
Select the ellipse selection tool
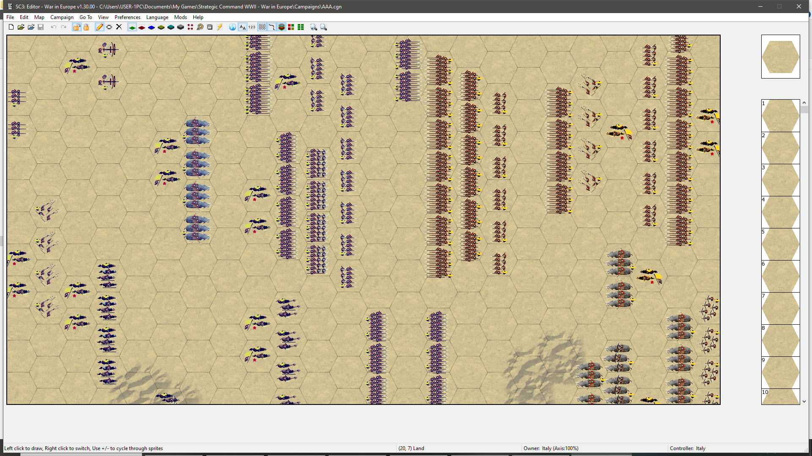pyautogui.click(x=109, y=27)
